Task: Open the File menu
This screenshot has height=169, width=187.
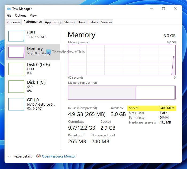Action: pyautogui.click(x=9, y=16)
